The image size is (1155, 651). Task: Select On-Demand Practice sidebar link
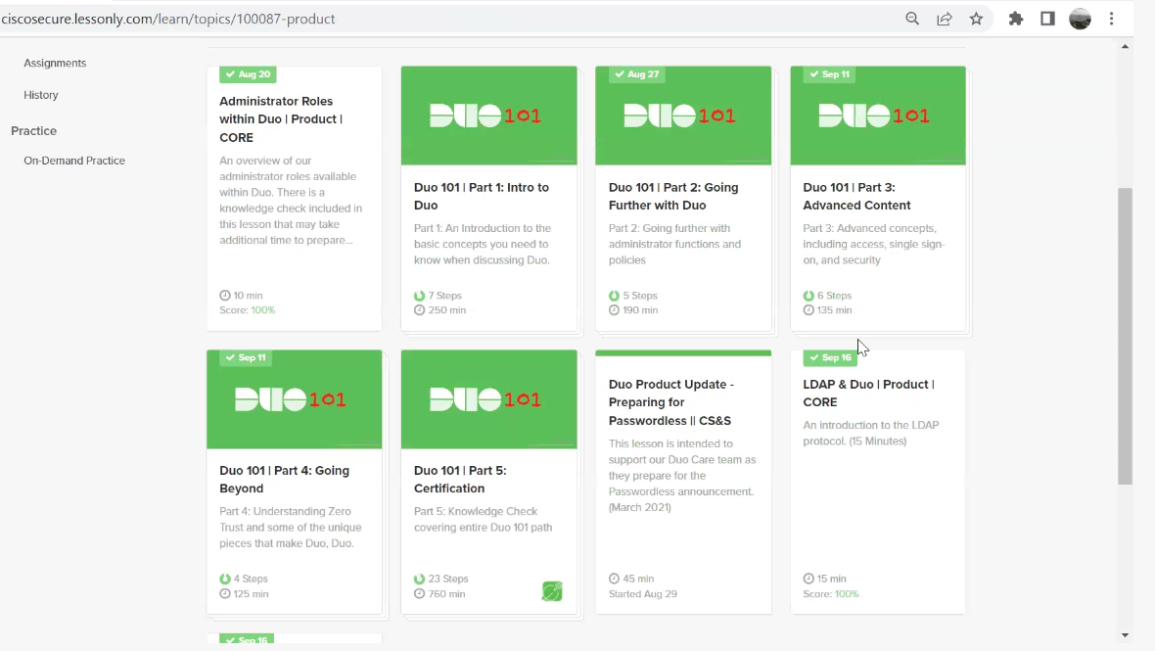coord(74,161)
